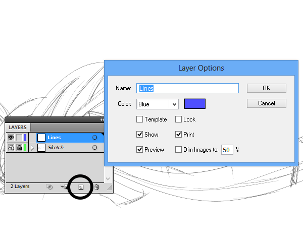Toggle the empty lock box on Lines layer
This screenshot has width=303, height=248.
19,138
